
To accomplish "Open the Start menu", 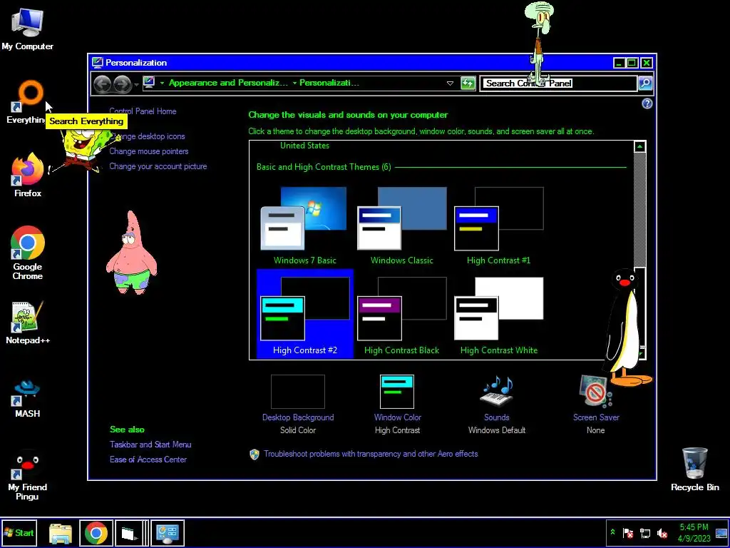I will pyautogui.click(x=19, y=533).
